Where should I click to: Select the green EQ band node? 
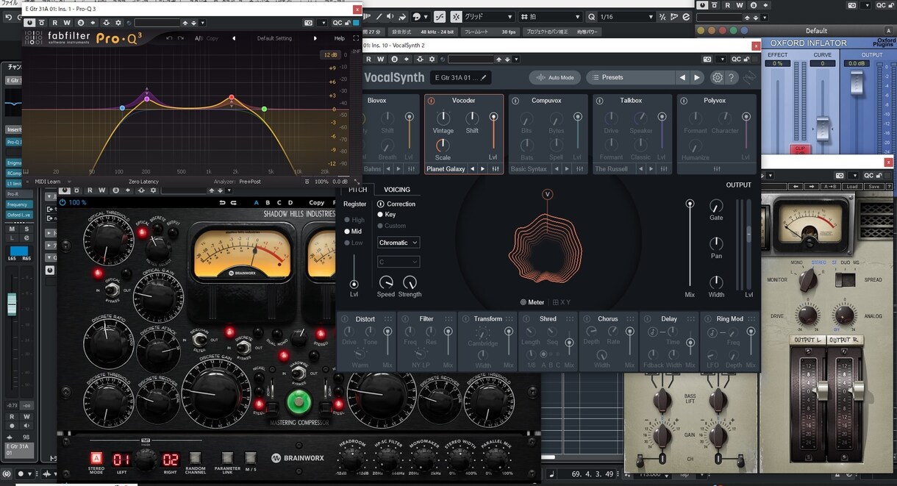pos(264,109)
